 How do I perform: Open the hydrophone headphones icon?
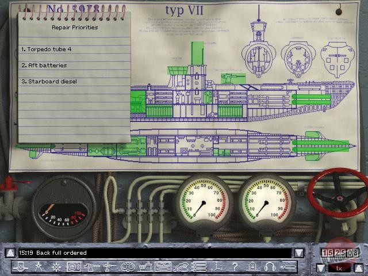point(270,267)
